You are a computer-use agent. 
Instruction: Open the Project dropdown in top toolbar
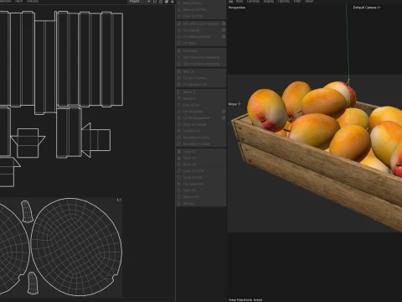[x=139, y=2]
